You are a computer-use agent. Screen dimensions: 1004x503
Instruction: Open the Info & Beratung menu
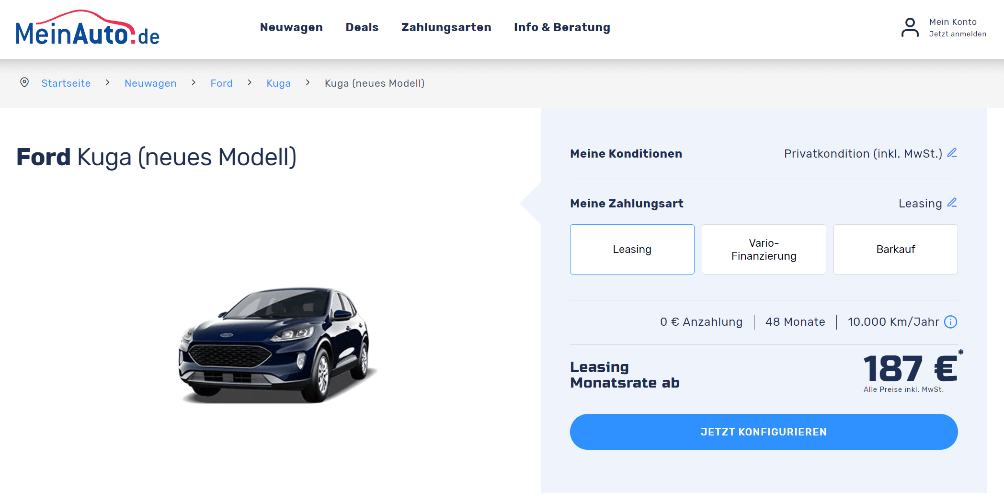[562, 27]
